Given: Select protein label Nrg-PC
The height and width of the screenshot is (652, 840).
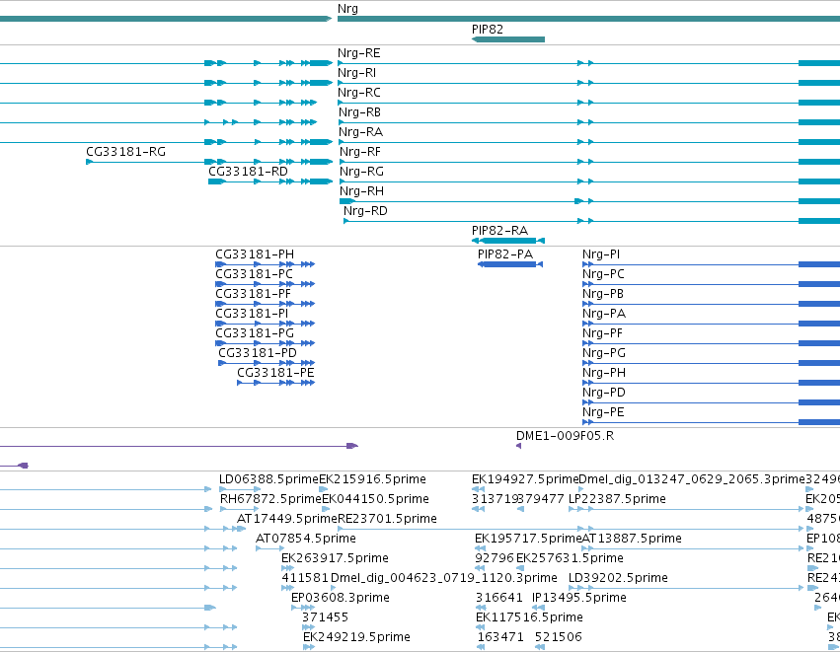Looking at the screenshot, I should click(603, 274).
